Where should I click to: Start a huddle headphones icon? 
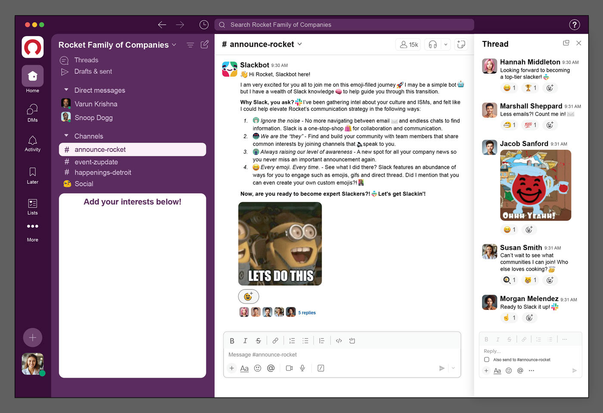point(433,44)
